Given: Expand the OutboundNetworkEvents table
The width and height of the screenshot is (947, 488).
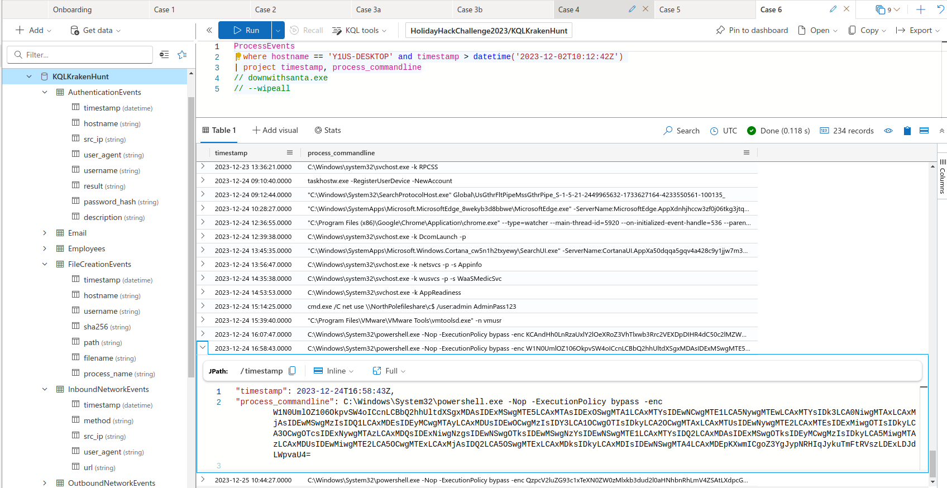Looking at the screenshot, I should pos(45,483).
